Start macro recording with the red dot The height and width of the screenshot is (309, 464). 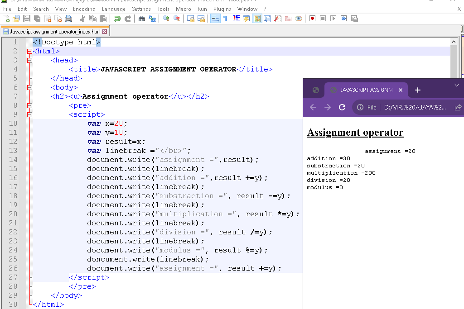point(312,19)
